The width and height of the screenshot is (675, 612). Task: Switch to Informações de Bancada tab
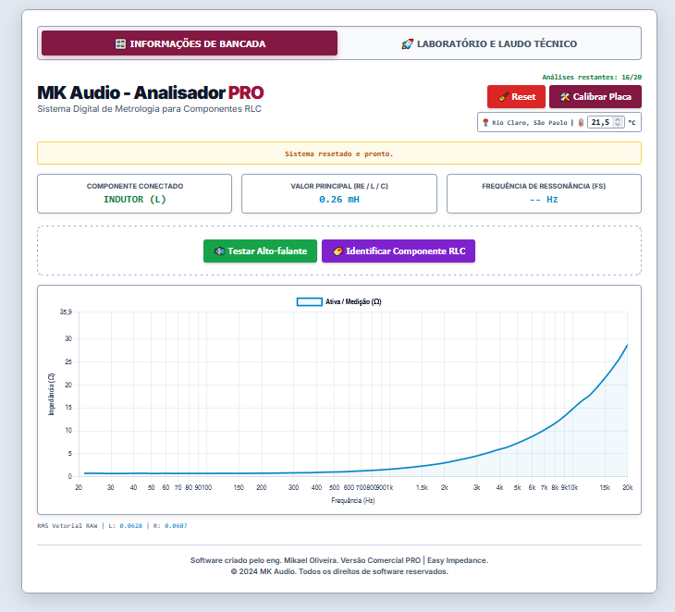click(190, 43)
